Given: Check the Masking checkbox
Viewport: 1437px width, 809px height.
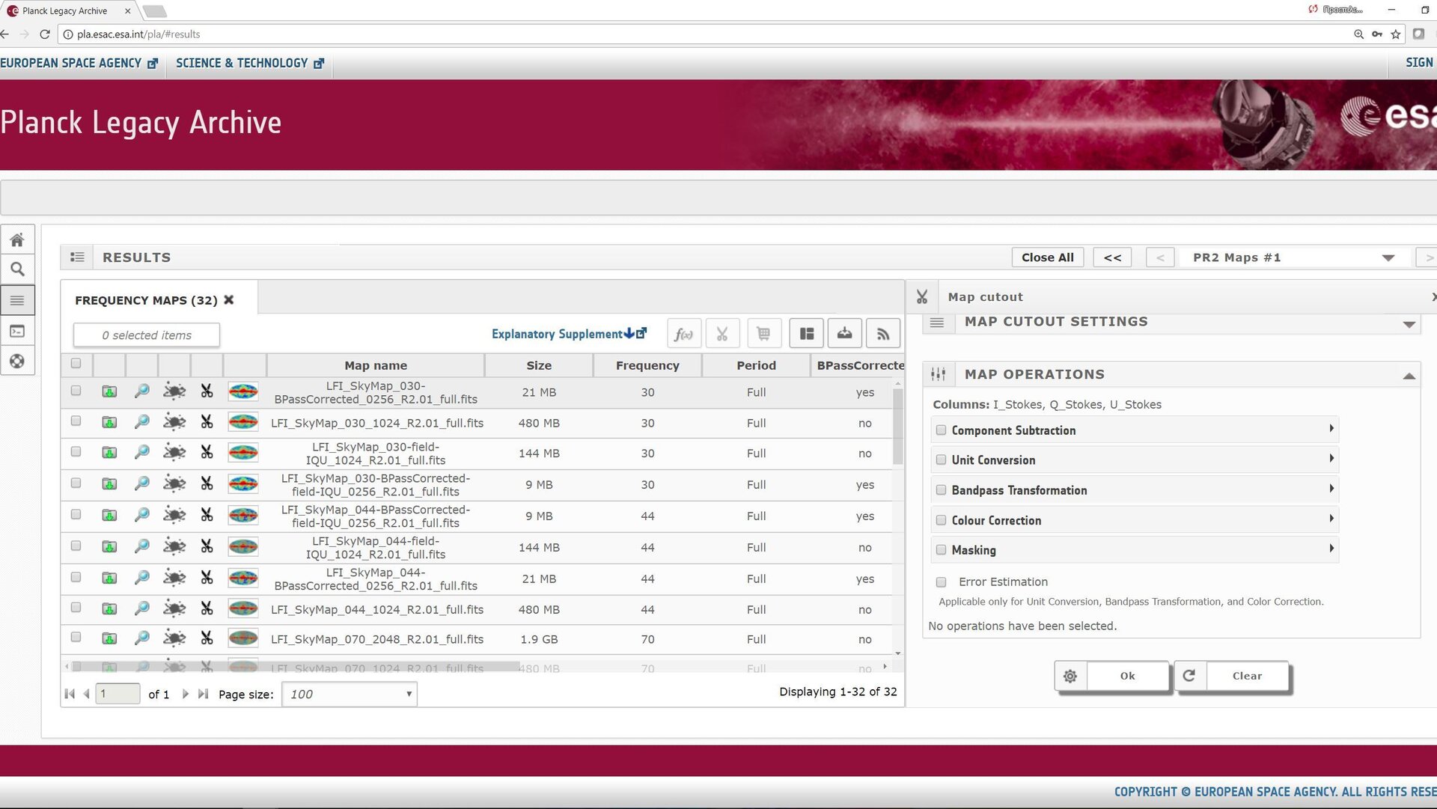Looking at the screenshot, I should click(942, 550).
